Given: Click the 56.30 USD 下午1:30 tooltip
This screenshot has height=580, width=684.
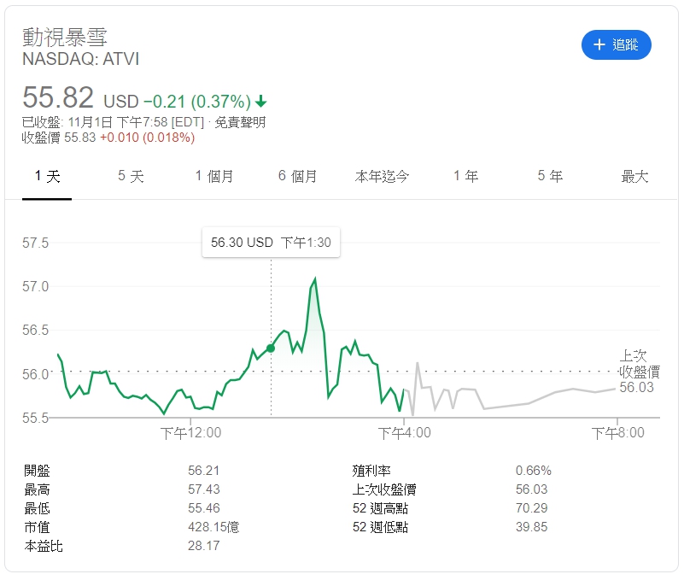Looking at the screenshot, I should (271, 243).
